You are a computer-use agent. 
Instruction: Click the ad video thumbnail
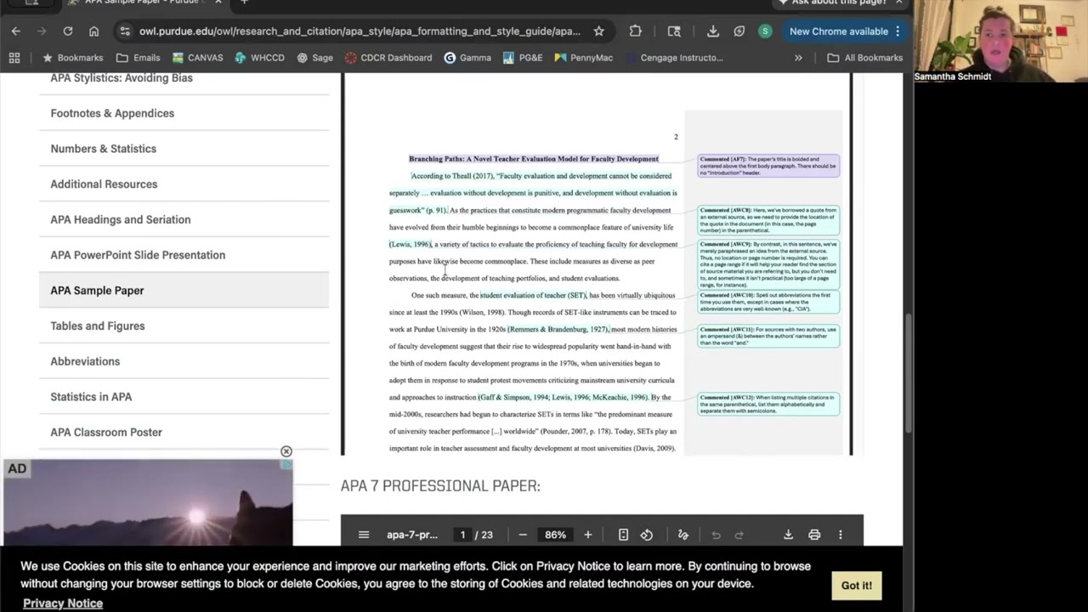(x=148, y=502)
